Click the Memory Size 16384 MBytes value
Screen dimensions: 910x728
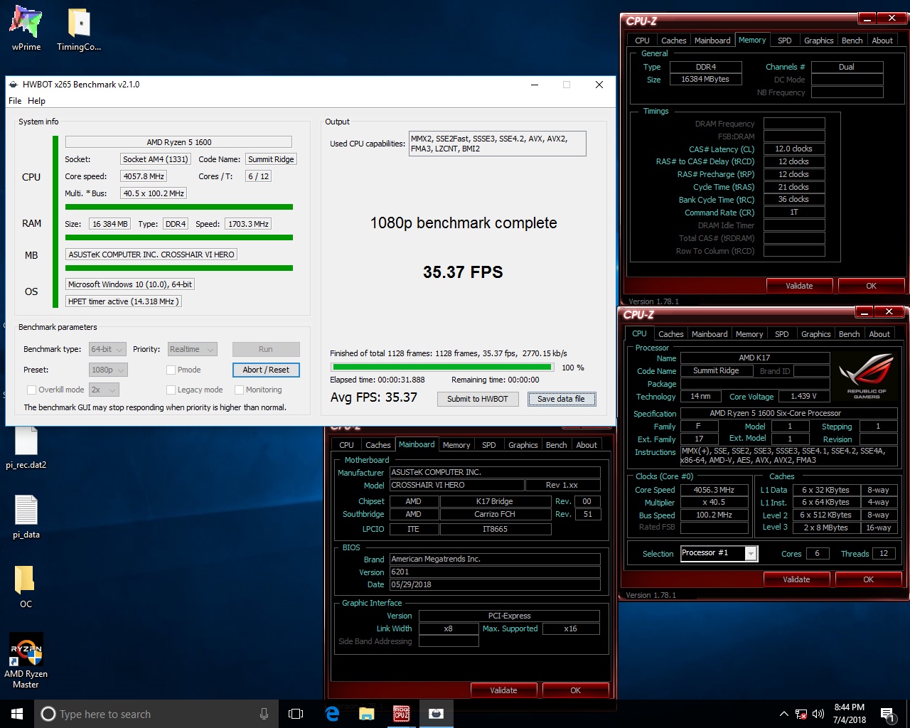point(705,80)
